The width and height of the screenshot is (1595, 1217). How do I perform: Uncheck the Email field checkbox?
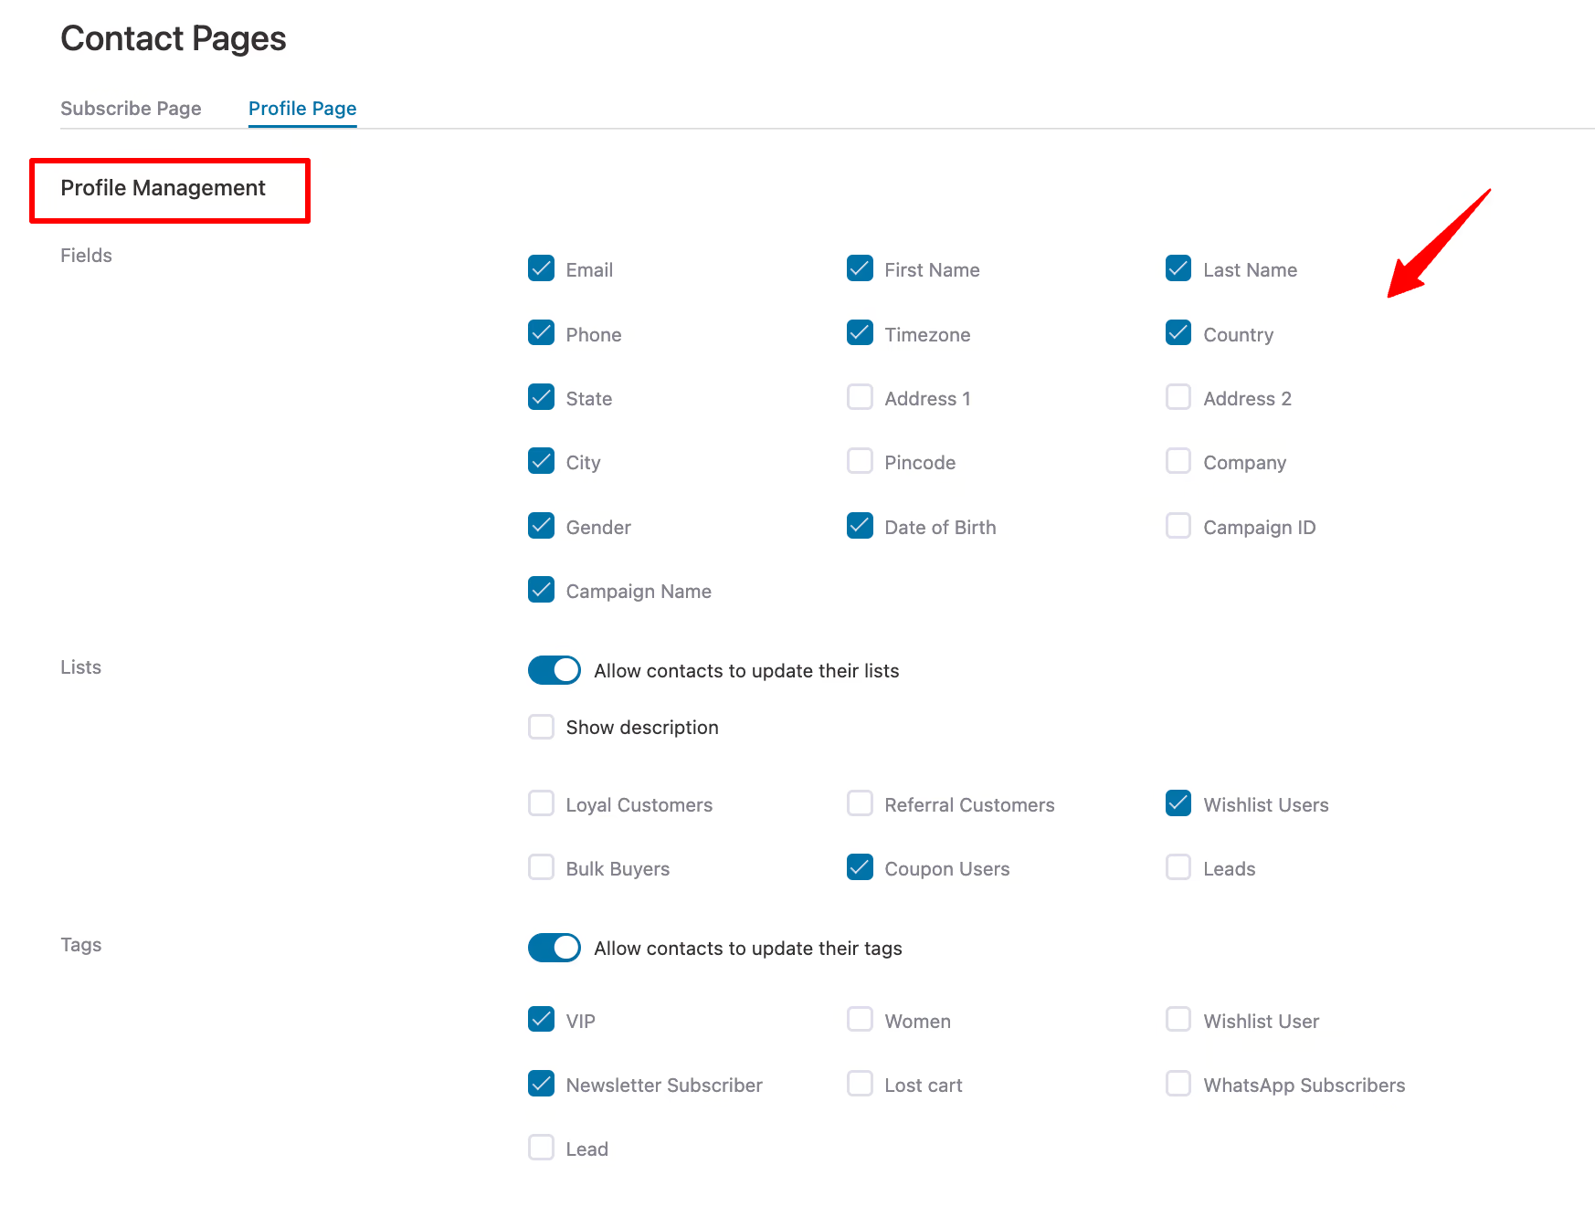click(541, 268)
